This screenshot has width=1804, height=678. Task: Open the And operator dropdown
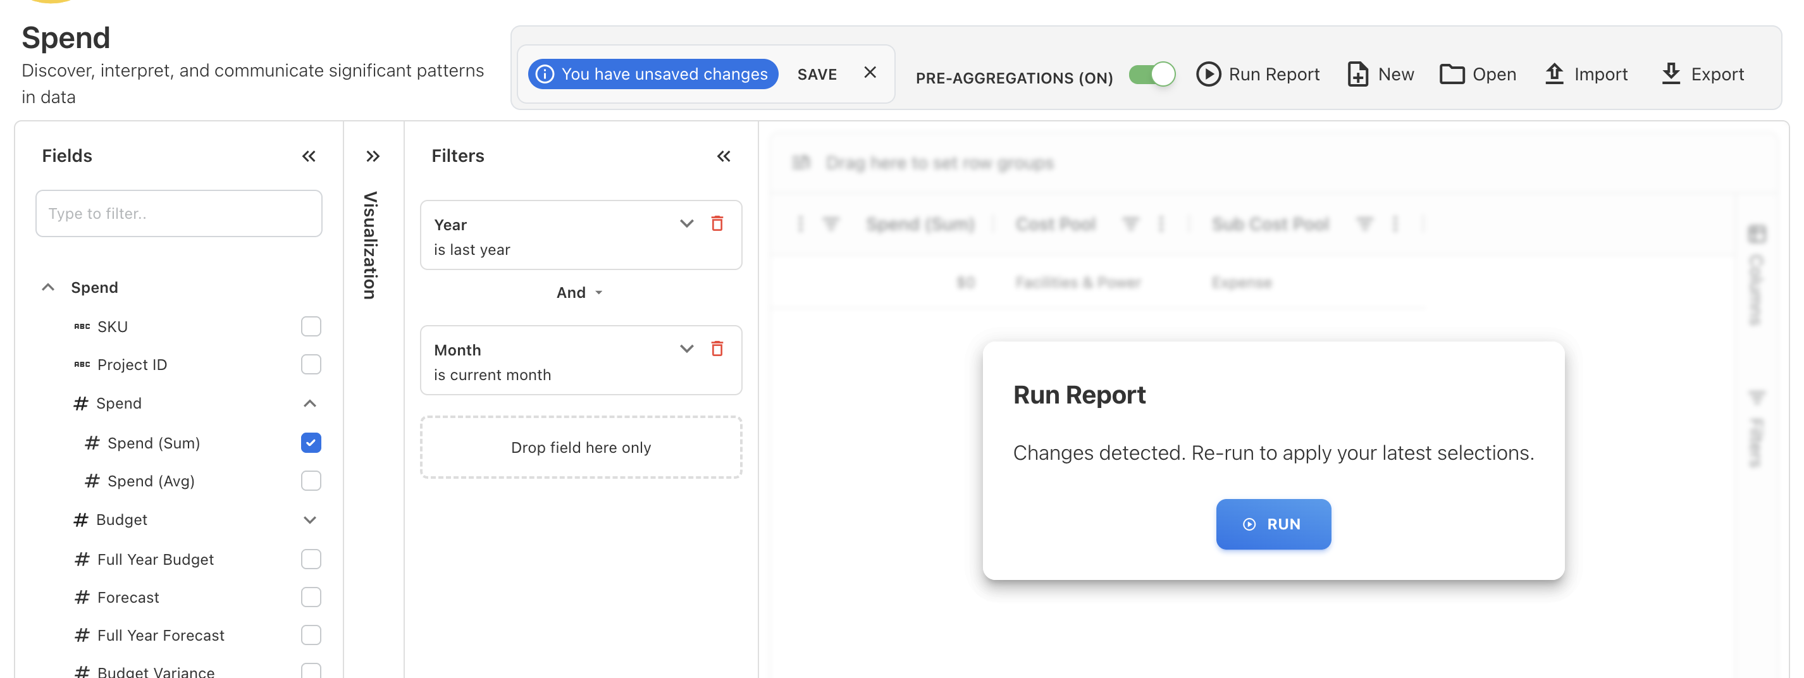580,293
